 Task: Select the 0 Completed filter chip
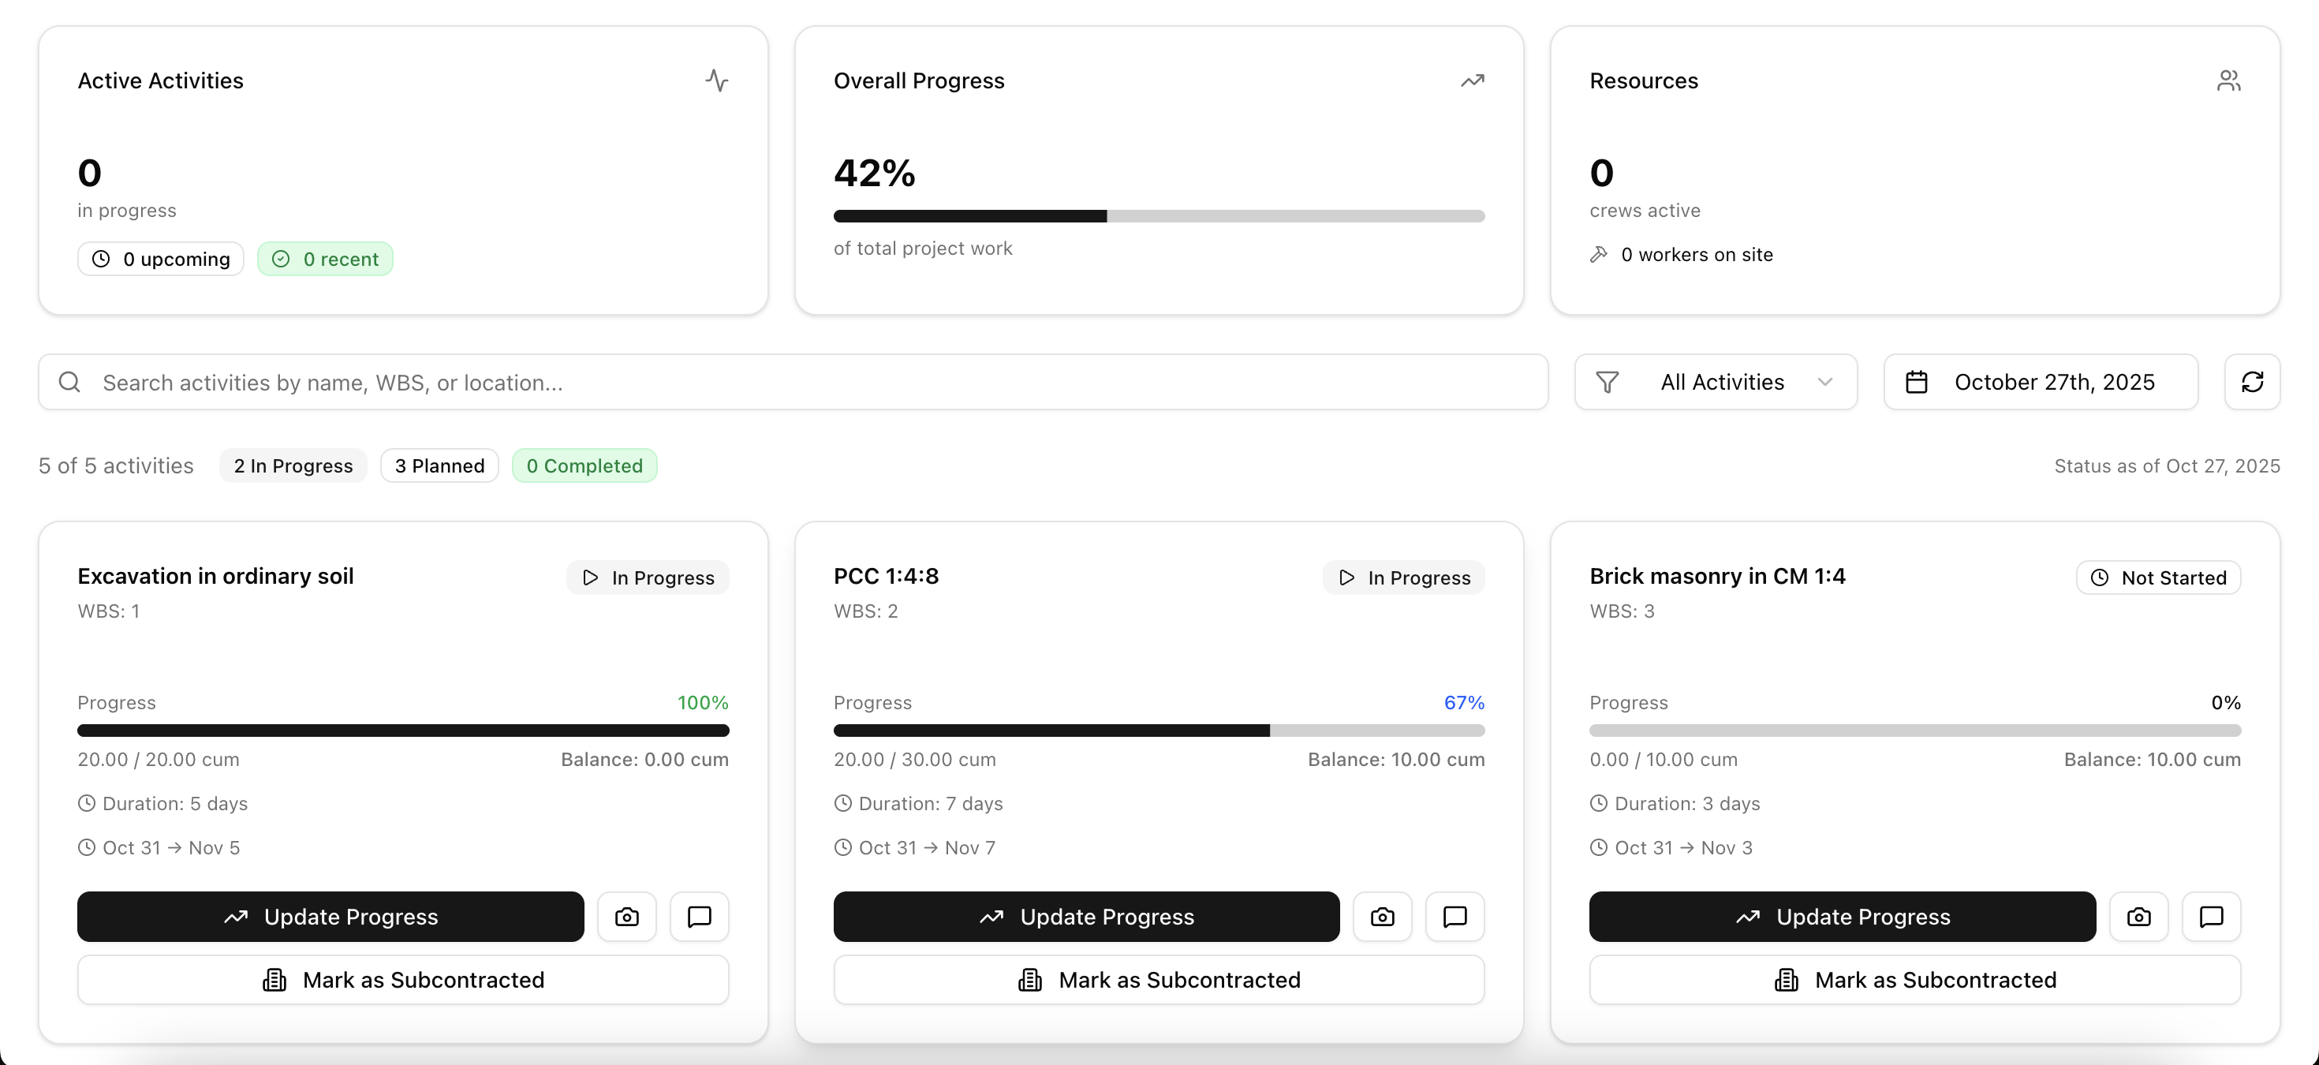[584, 465]
